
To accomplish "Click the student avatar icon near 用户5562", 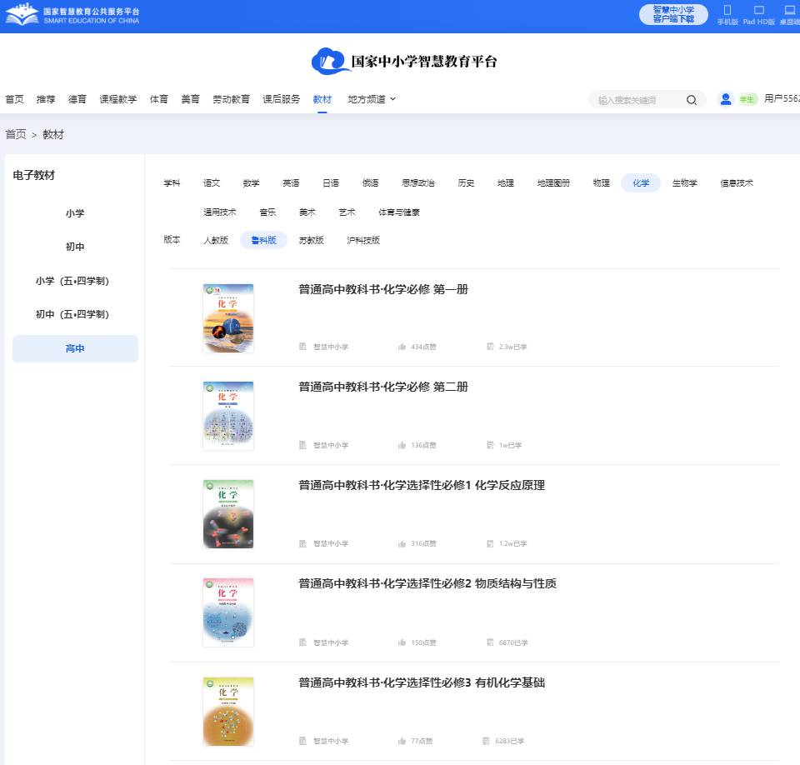I will click(x=724, y=98).
